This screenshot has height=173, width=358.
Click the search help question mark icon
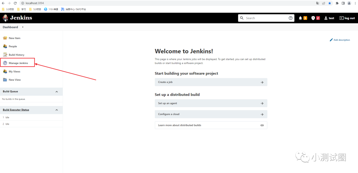coord(290,18)
